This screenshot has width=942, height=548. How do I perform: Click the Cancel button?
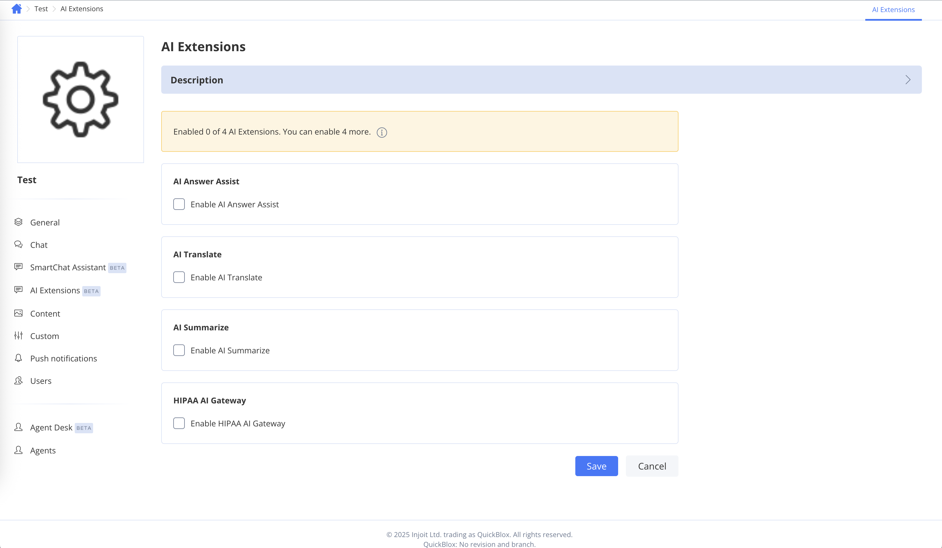(651, 466)
